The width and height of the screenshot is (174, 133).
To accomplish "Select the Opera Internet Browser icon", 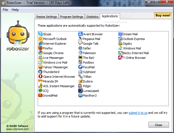I will pyautogui.click(x=40, y=76).
